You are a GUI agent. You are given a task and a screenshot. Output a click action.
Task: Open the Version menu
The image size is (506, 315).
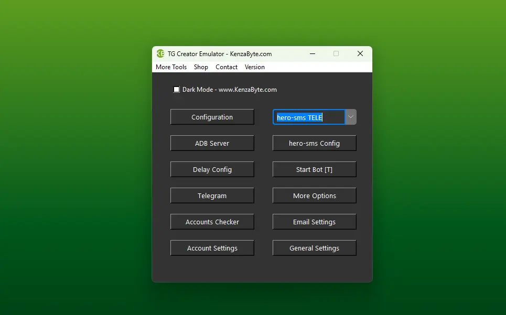255,67
